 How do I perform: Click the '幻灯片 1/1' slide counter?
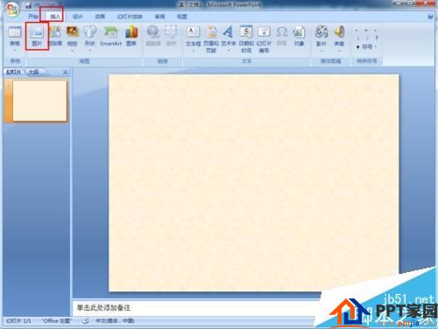point(18,321)
